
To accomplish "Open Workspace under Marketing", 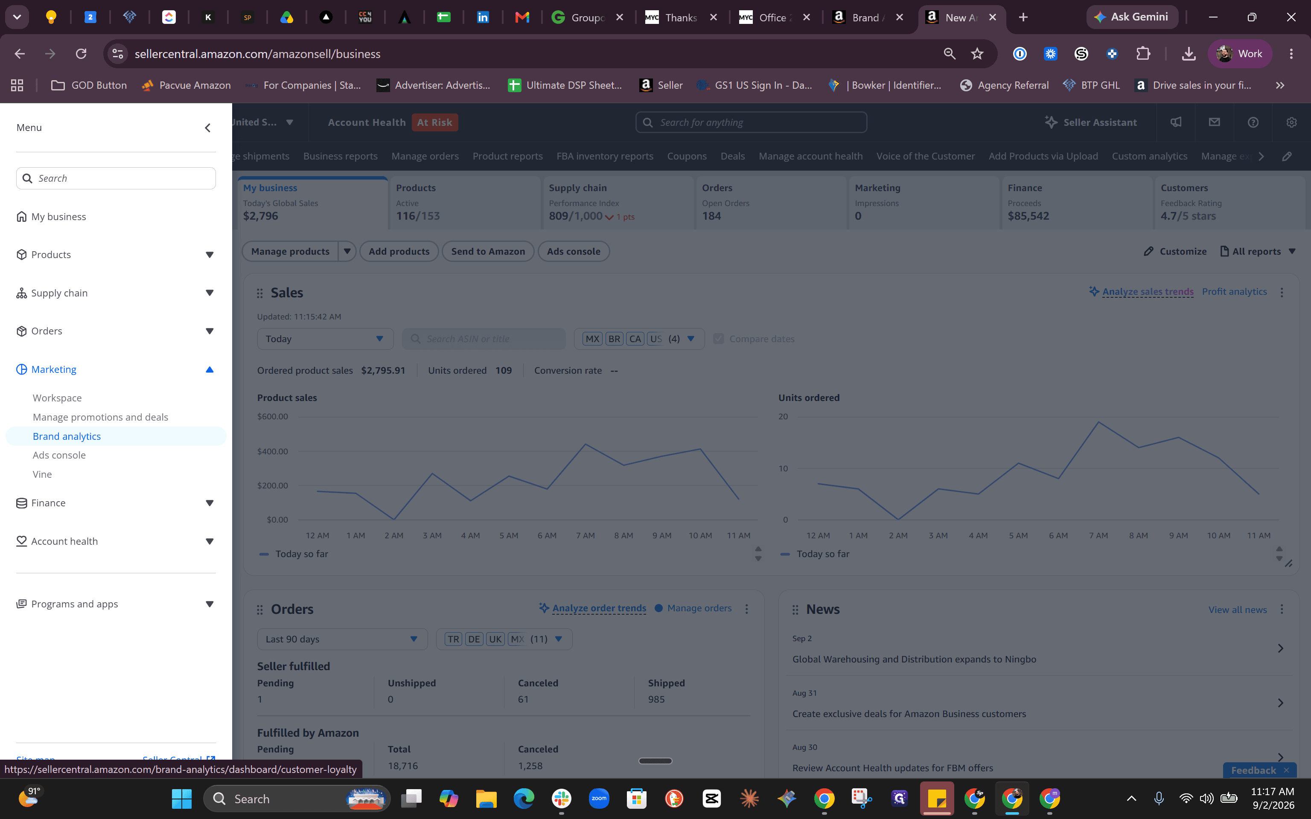I will [57, 398].
